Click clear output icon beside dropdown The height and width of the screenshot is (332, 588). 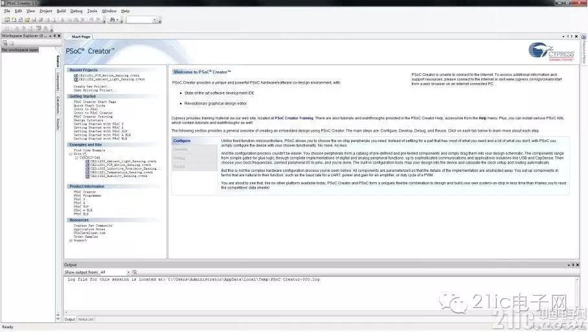(x=134, y=272)
